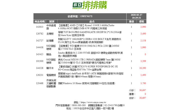Click the 主機板 category cell

point(50,34)
